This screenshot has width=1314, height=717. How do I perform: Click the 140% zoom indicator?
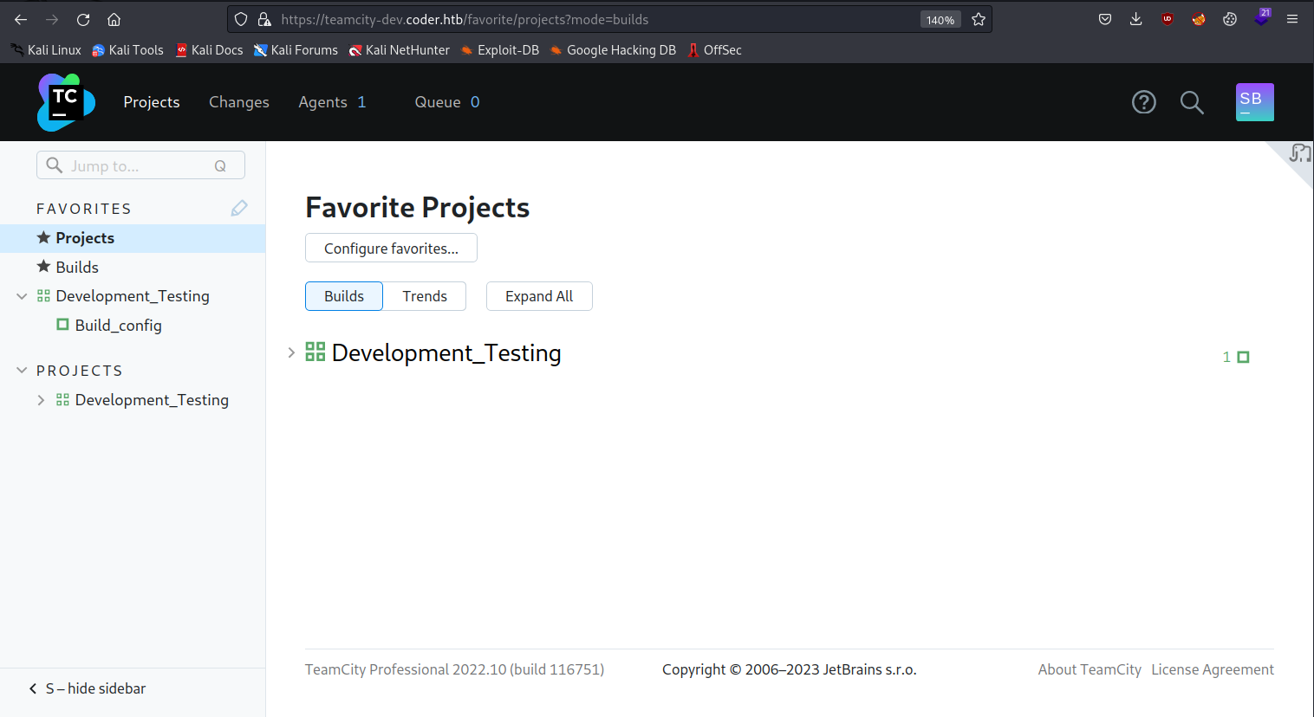tap(940, 19)
